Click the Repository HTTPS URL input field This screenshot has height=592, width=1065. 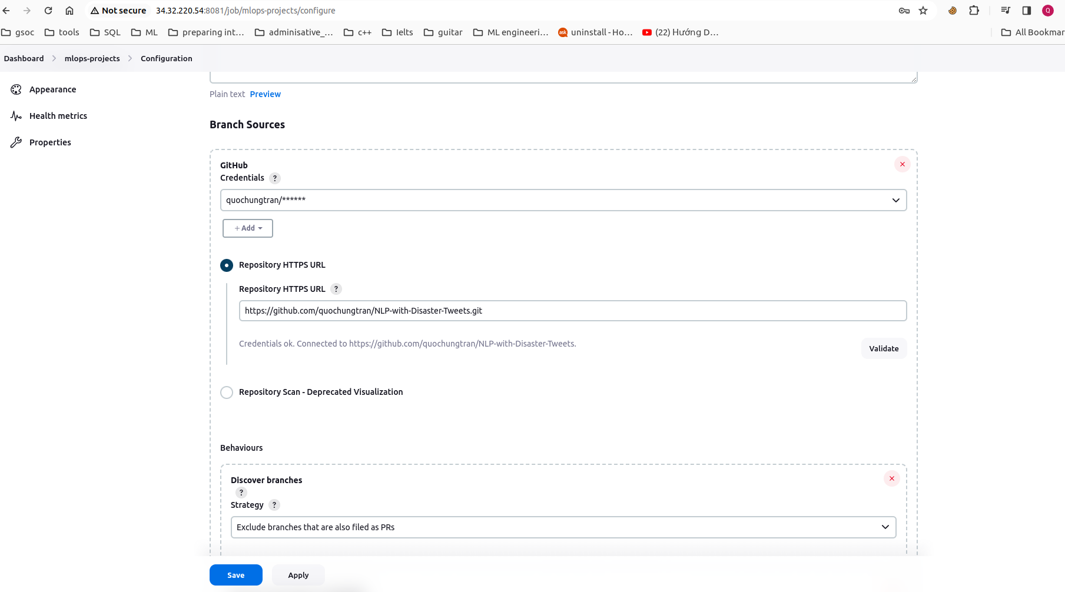tap(573, 311)
